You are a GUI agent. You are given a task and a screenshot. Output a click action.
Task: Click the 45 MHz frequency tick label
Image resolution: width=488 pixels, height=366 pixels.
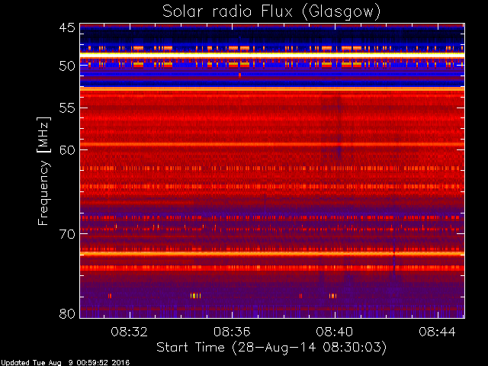[67, 28]
